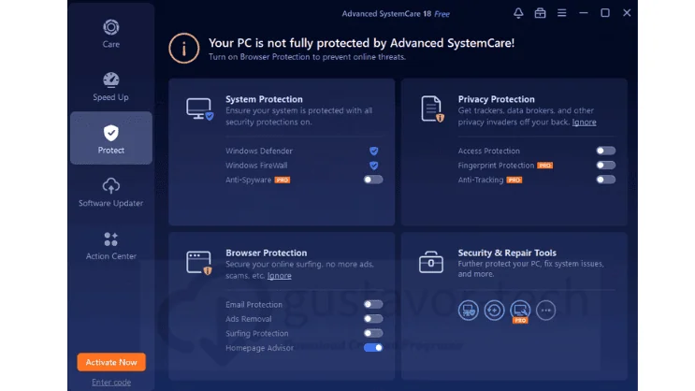Click the Homepage Advisor label
This screenshot has width=695, height=391.
(259, 348)
